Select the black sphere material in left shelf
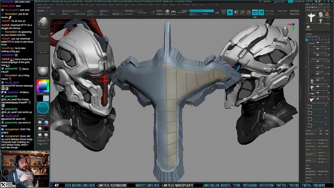Image resolution: width=334 pixels, height=188 pixels. [46, 129]
